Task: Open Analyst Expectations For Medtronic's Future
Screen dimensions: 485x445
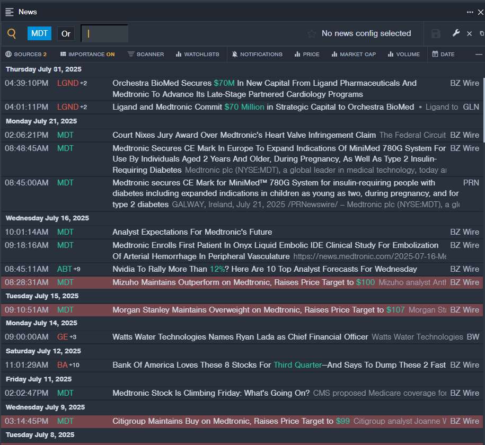Action: tap(192, 232)
